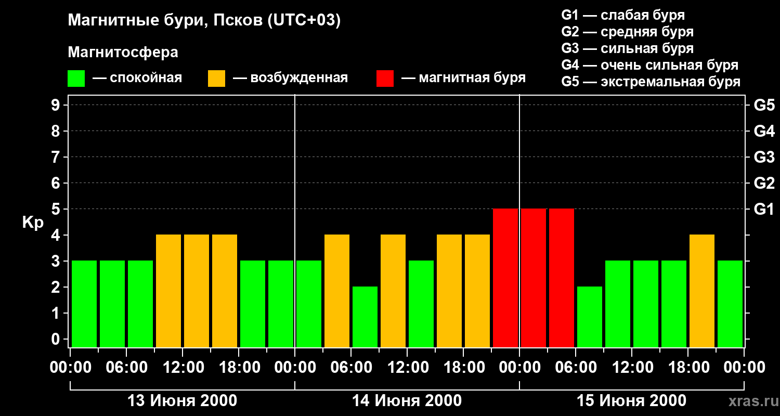Click the 14 Июня 03:00–06:00 orange bar
This screenshot has width=780, height=416.
(337, 291)
